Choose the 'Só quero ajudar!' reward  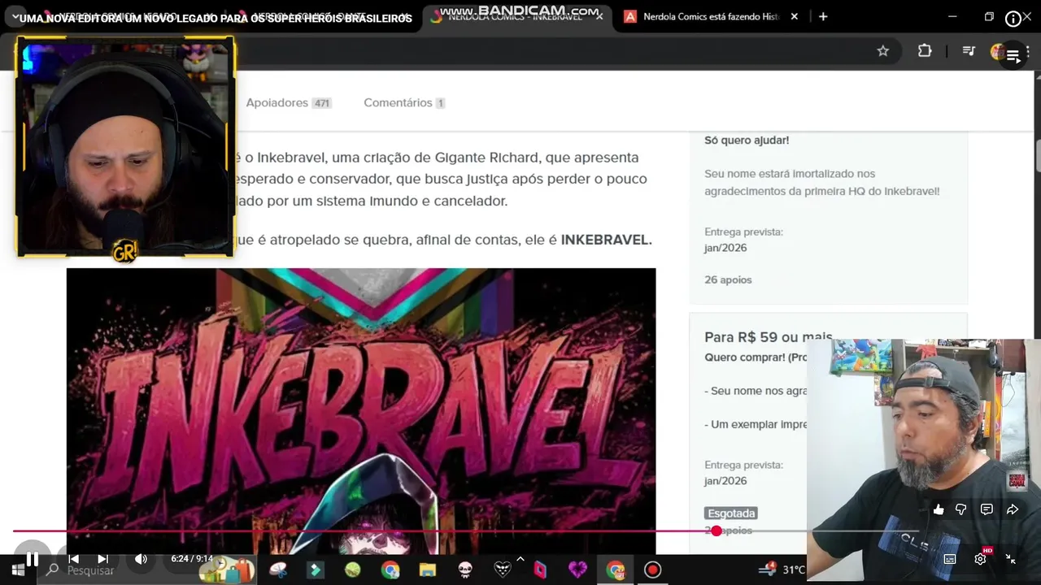tap(829, 217)
